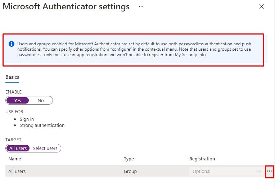Click the Sign in bullet item

(27, 119)
